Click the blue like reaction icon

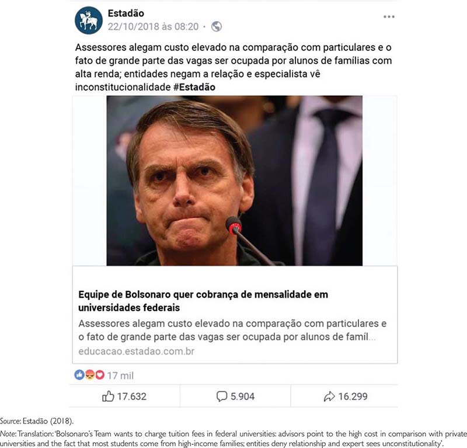[x=79, y=374]
